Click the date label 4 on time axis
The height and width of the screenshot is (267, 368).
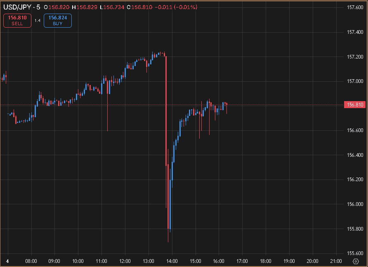pyautogui.click(x=7, y=261)
